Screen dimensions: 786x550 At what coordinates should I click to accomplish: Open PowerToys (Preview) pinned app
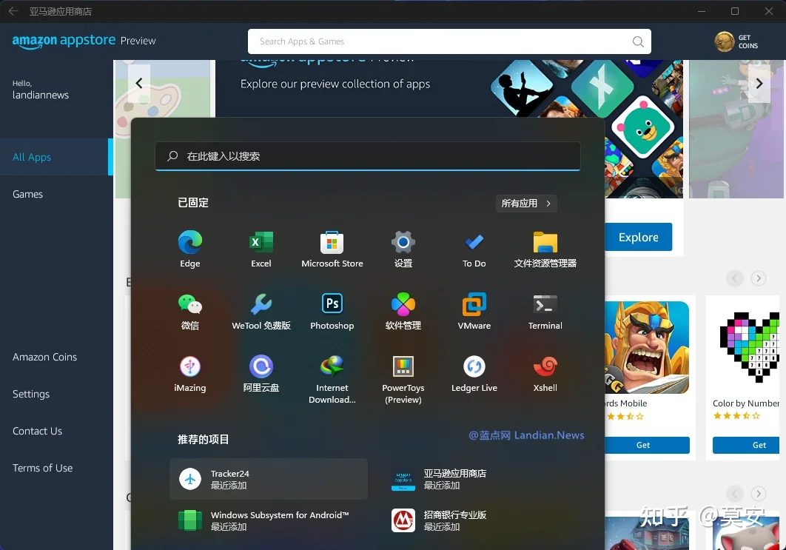coord(403,380)
